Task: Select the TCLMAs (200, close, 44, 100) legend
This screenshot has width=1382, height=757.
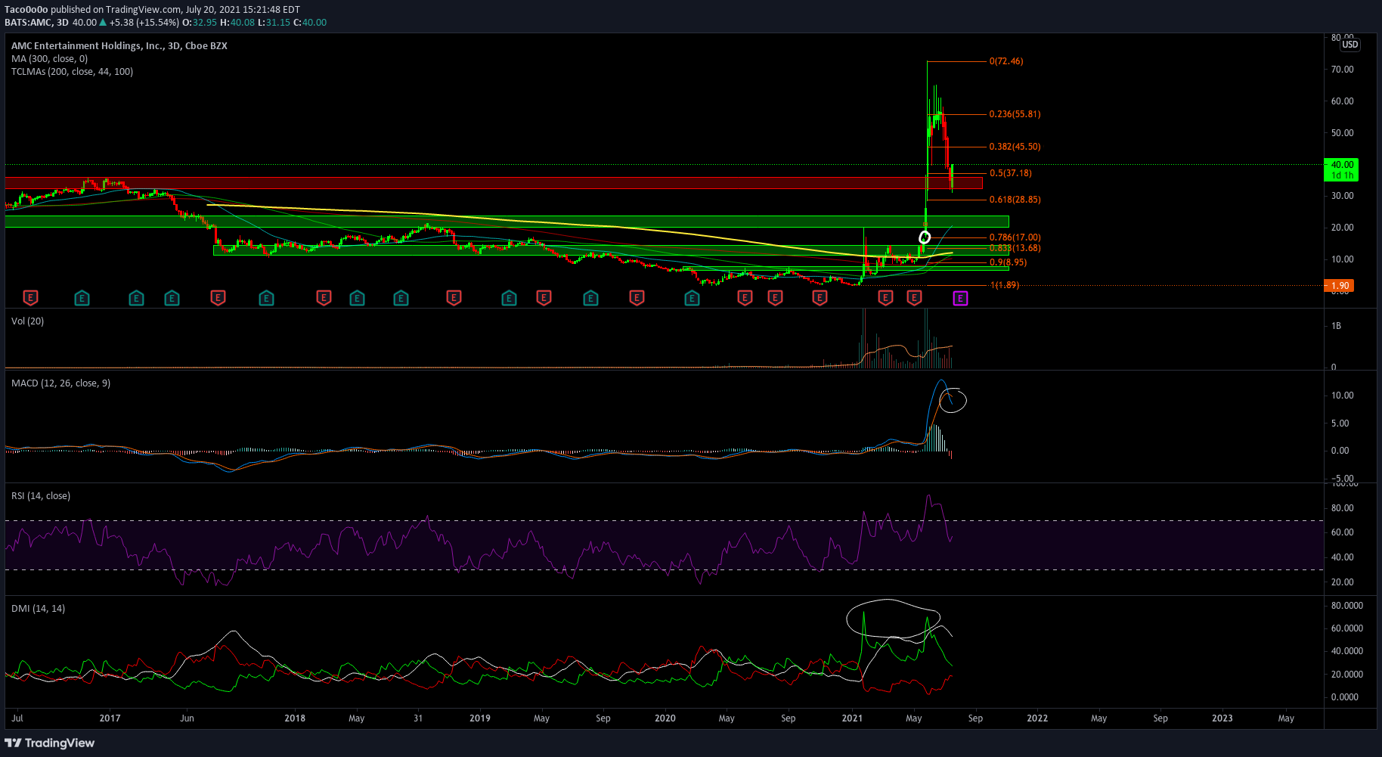Action: tap(72, 71)
